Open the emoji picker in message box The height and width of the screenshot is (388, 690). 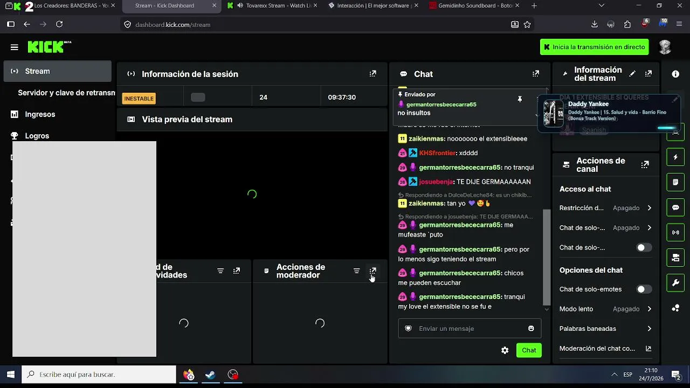pyautogui.click(x=531, y=328)
